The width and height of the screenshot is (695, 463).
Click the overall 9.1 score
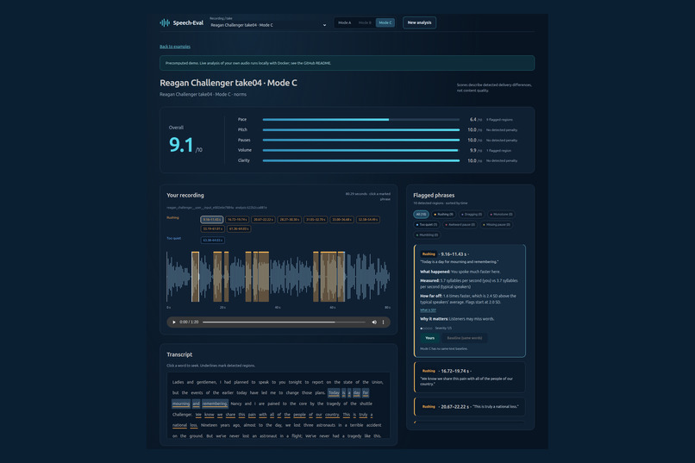coord(181,145)
